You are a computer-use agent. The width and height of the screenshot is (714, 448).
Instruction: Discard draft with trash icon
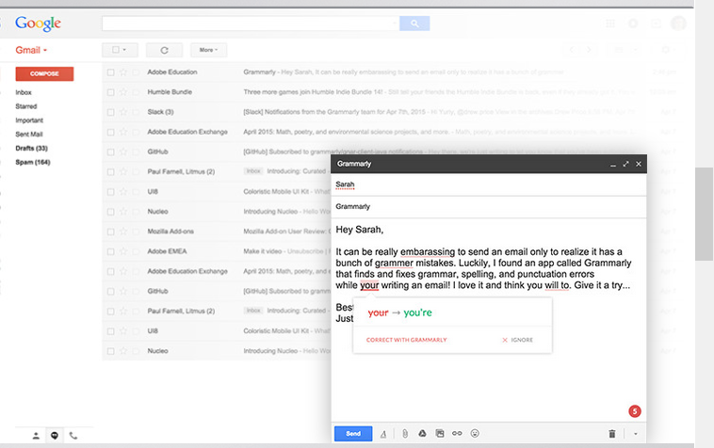click(x=612, y=434)
